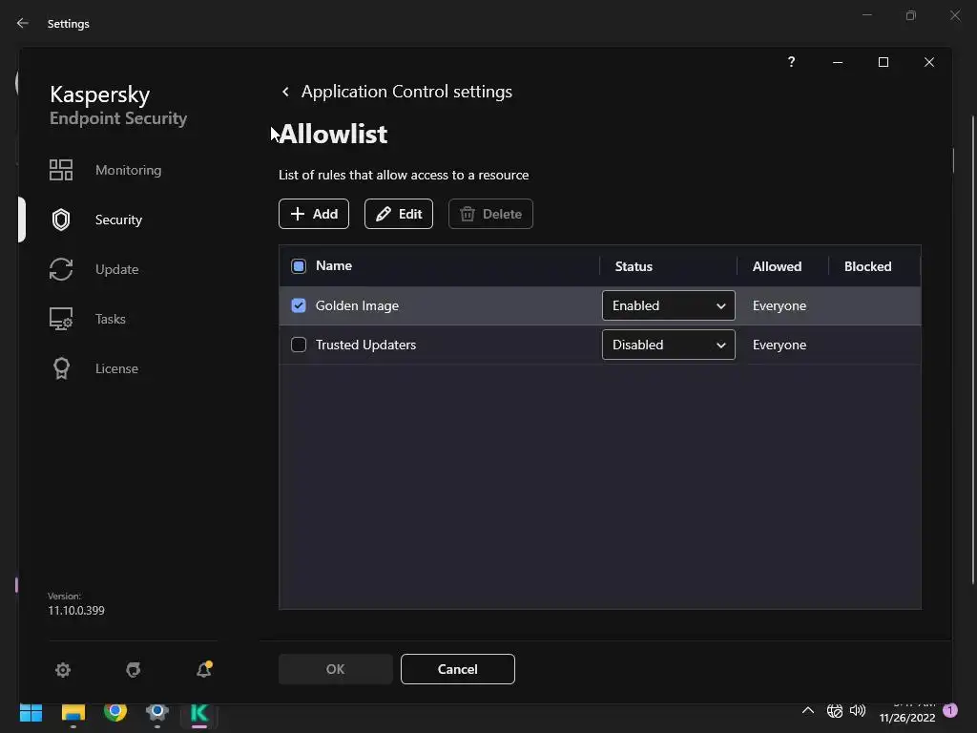The height and width of the screenshot is (733, 977).
Task: Click the help question mark icon
Action: (x=791, y=62)
